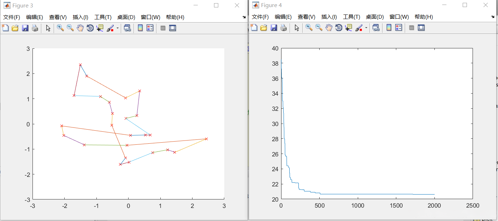
Task: Save figure icon in Figure 4
Action: (273, 28)
